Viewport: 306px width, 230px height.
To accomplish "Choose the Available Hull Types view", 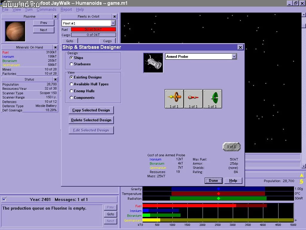I will point(71,84).
